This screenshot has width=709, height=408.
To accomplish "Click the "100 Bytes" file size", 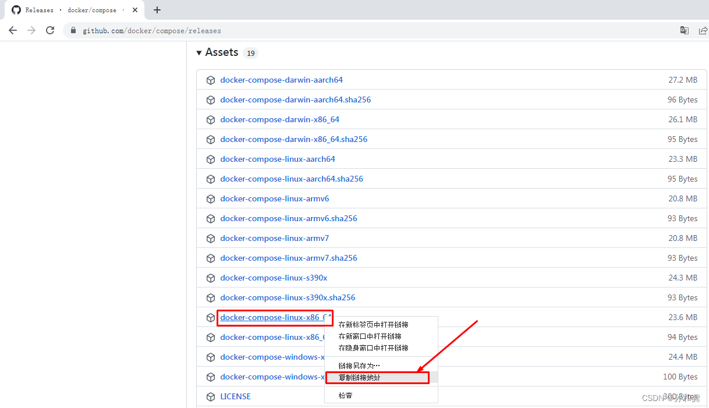I will 680,377.
